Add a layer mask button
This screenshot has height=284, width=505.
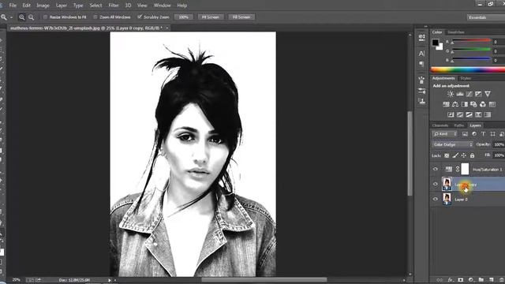coord(461,280)
